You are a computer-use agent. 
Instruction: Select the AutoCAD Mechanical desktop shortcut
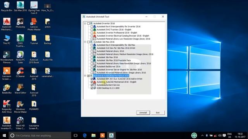7,24
